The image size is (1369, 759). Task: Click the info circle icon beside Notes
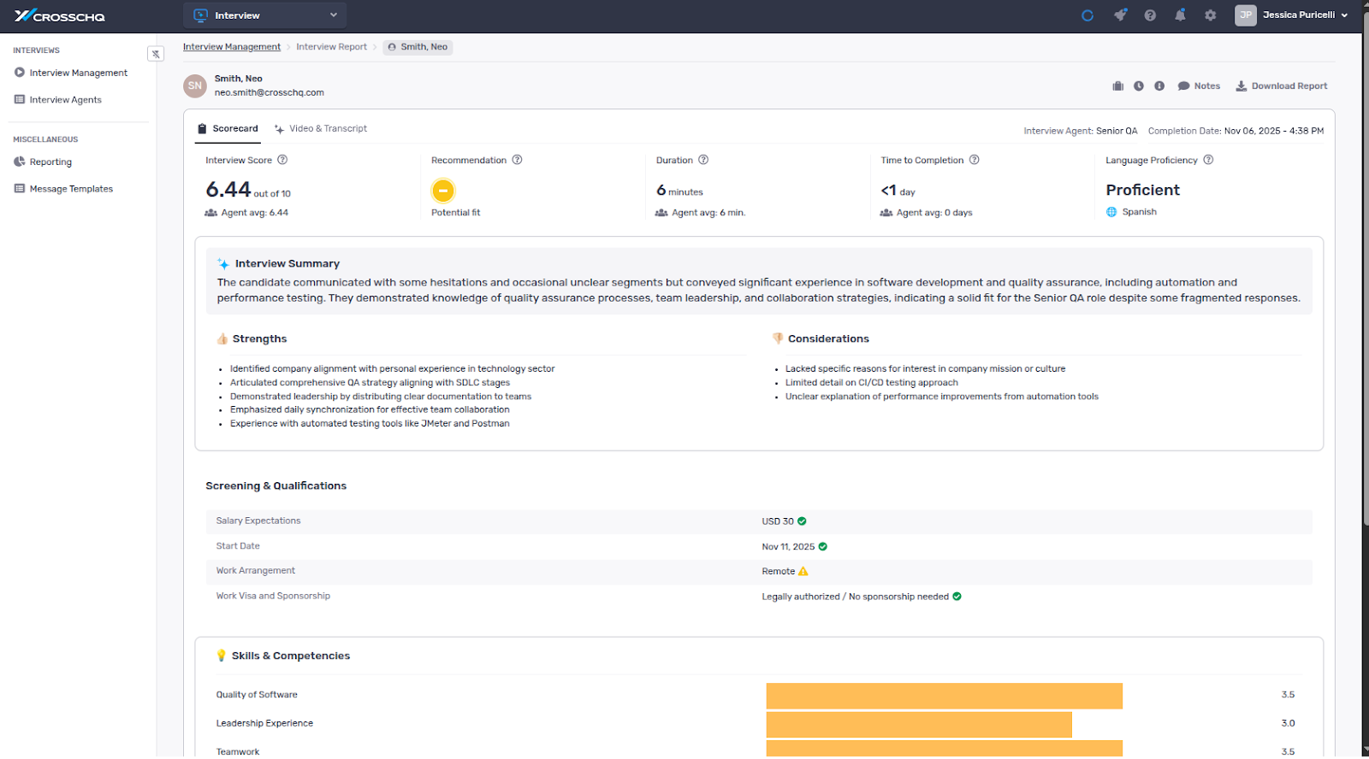pyautogui.click(x=1159, y=86)
